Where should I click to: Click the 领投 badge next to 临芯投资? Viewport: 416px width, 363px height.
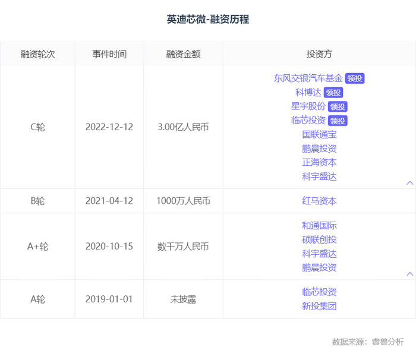(x=338, y=121)
